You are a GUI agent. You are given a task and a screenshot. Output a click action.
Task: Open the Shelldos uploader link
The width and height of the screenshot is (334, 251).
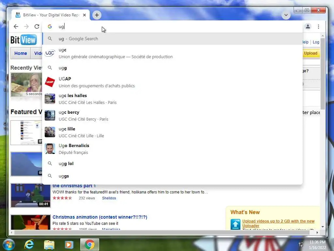(109, 198)
